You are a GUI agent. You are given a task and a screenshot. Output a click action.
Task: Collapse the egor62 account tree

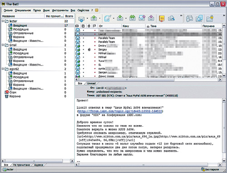3,69
